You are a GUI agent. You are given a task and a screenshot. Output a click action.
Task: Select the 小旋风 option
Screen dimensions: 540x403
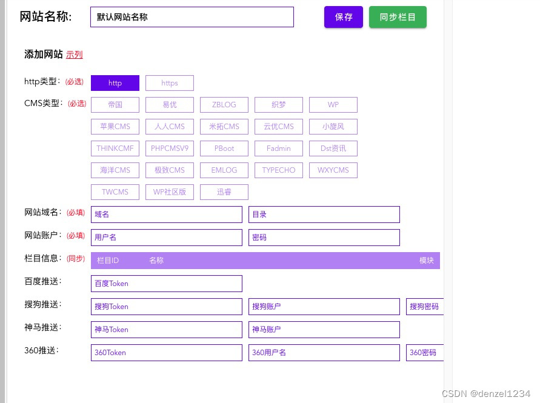pos(333,127)
